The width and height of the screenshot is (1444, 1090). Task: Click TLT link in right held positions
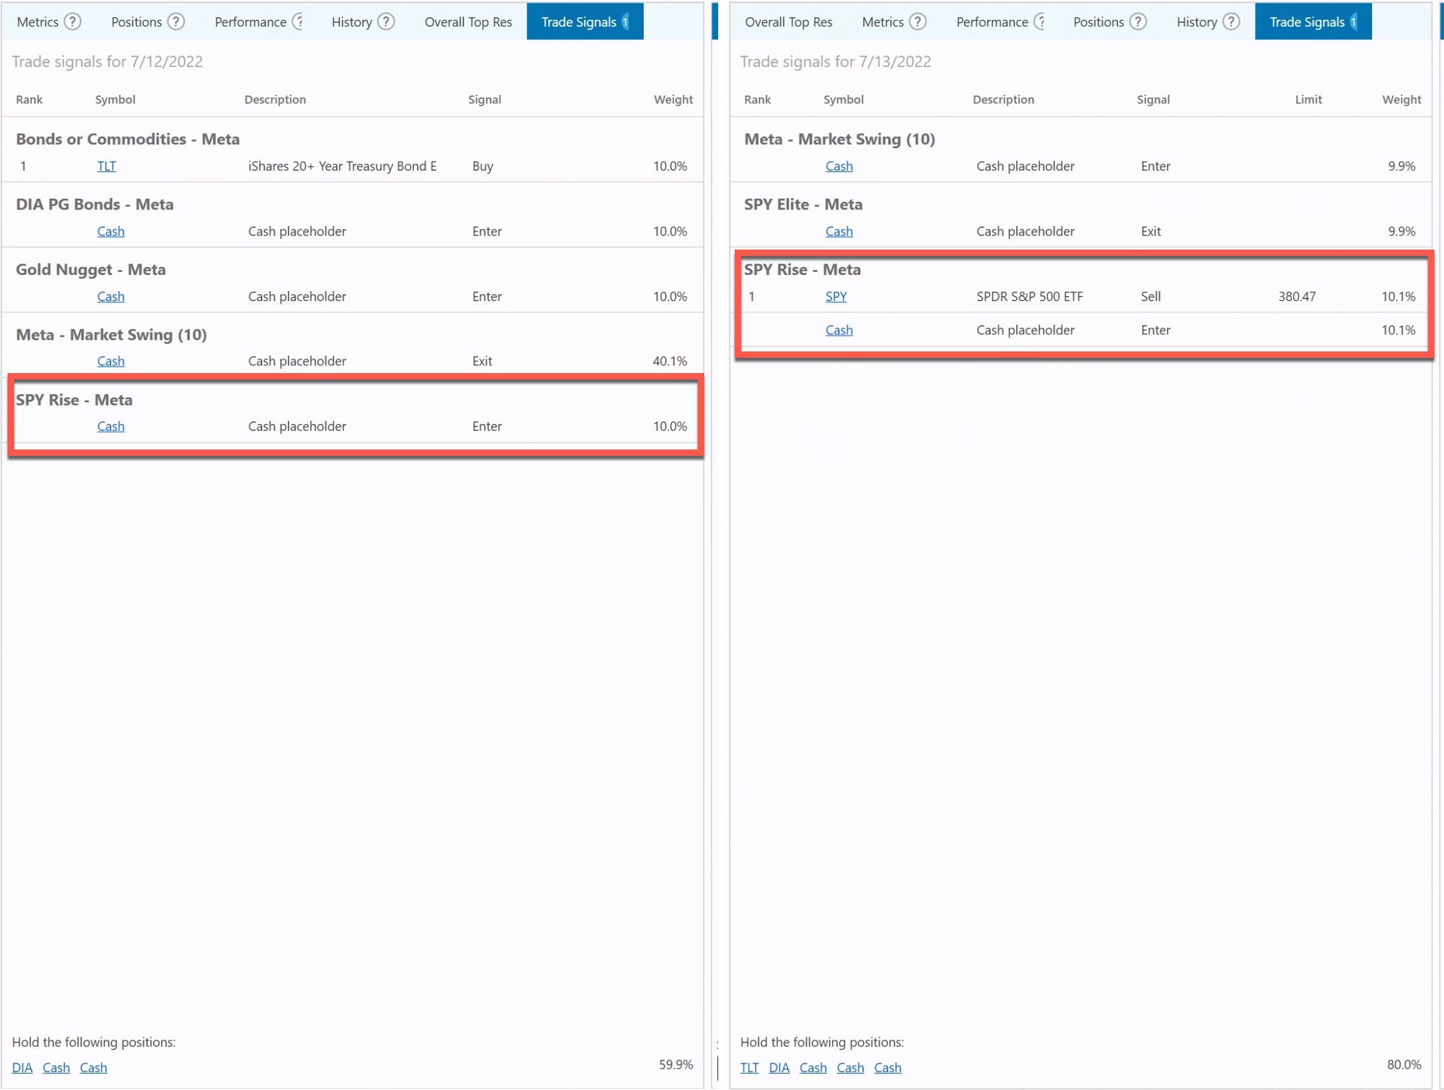[749, 1067]
